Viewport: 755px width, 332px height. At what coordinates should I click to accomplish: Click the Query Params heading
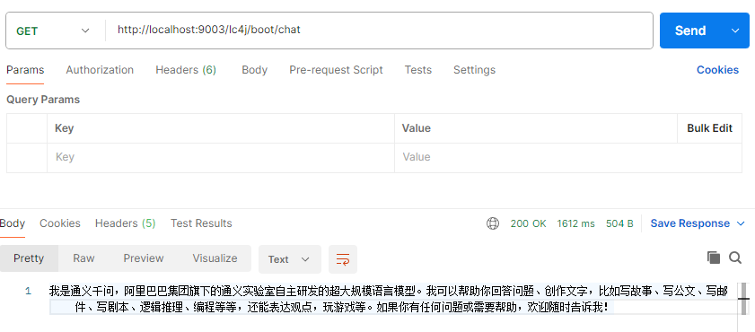pyautogui.click(x=43, y=100)
